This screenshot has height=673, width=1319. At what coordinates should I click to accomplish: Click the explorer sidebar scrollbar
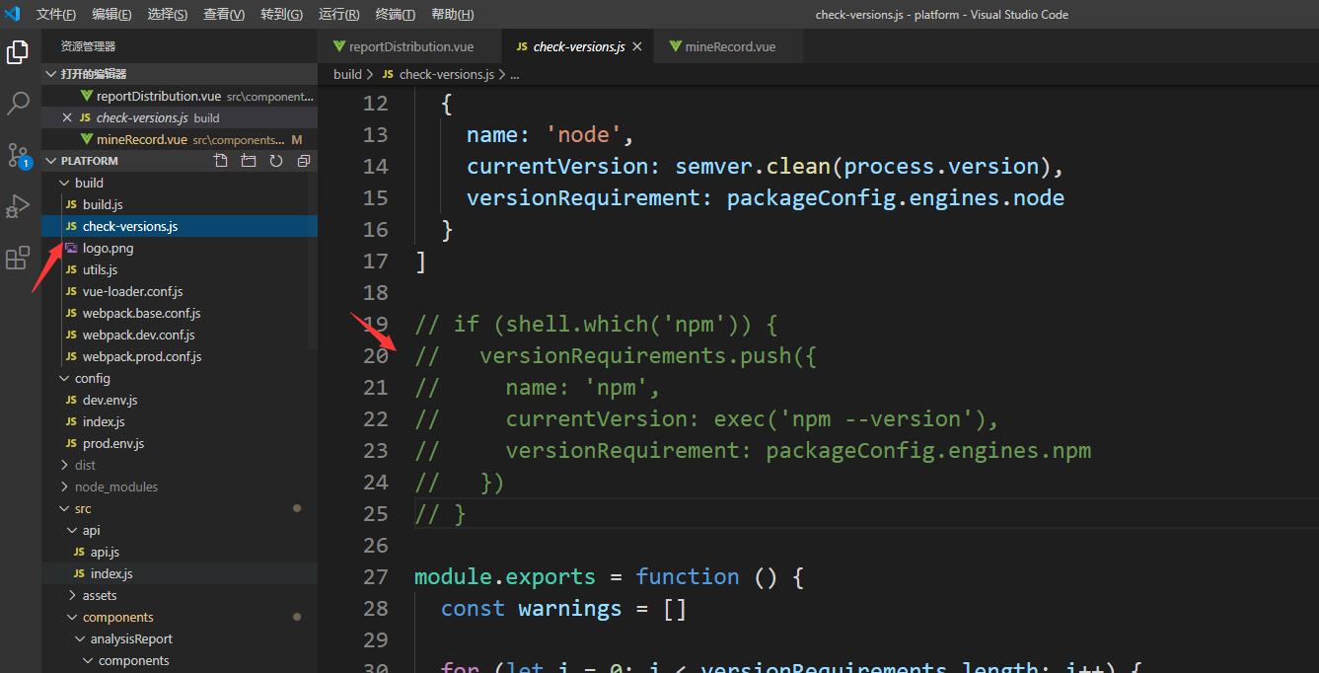pyautogui.click(x=313, y=261)
